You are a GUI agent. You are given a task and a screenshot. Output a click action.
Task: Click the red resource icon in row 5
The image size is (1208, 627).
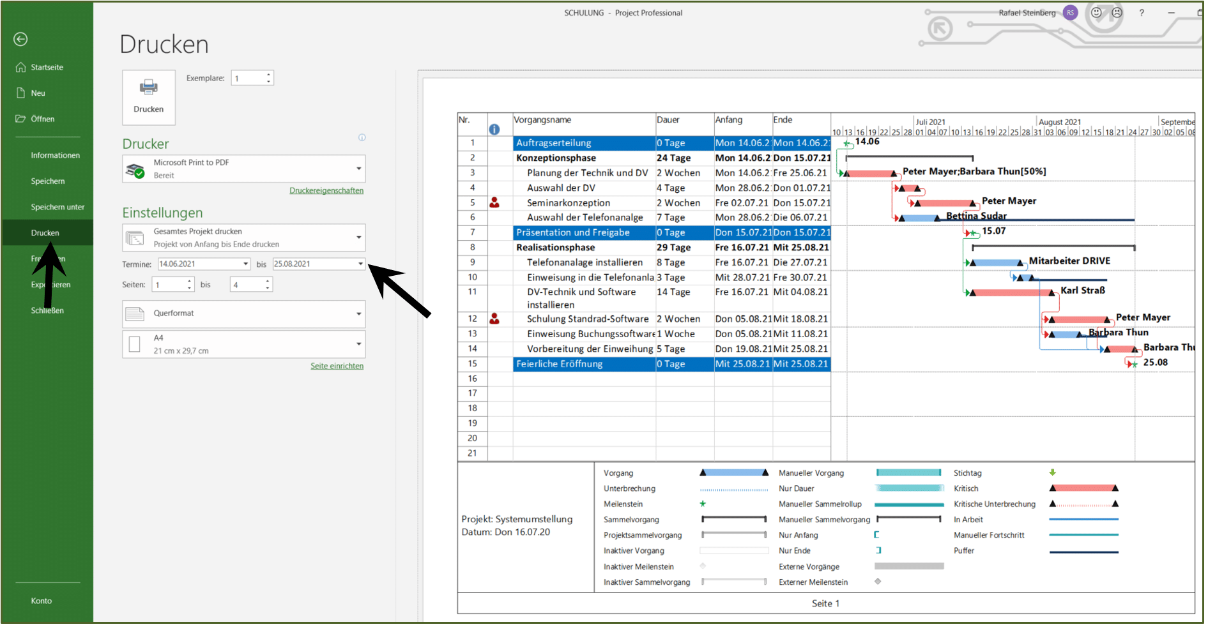[x=494, y=203]
